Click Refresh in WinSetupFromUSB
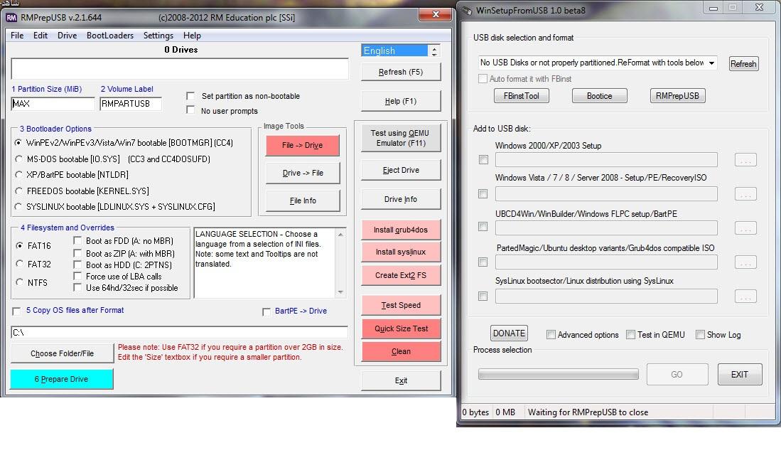Viewport: 781px width, 465px height. (743, 64)
